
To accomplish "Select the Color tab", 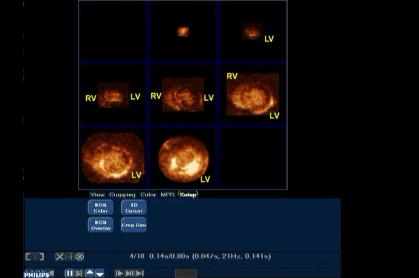I will pos(148,194).
